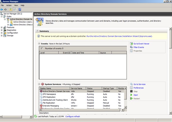Click the Active Directory Sites node icon
Image resolution: width=172 pixels, height=122 pixels.
pyautogui.click(x=11, y=25)
